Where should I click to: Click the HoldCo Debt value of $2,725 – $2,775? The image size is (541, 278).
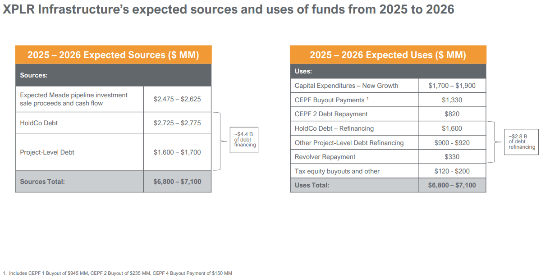tap(177, 123)
